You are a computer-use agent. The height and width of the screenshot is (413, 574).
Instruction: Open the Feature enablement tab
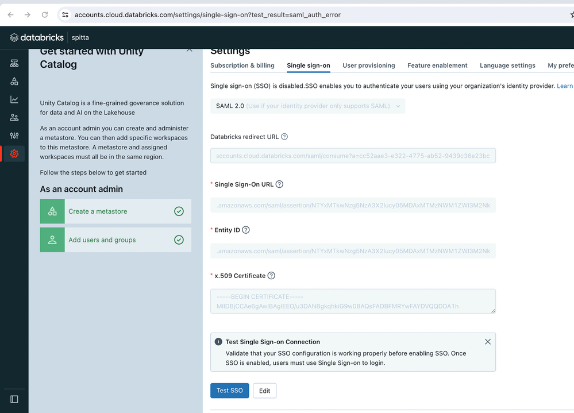click(437, 65)
